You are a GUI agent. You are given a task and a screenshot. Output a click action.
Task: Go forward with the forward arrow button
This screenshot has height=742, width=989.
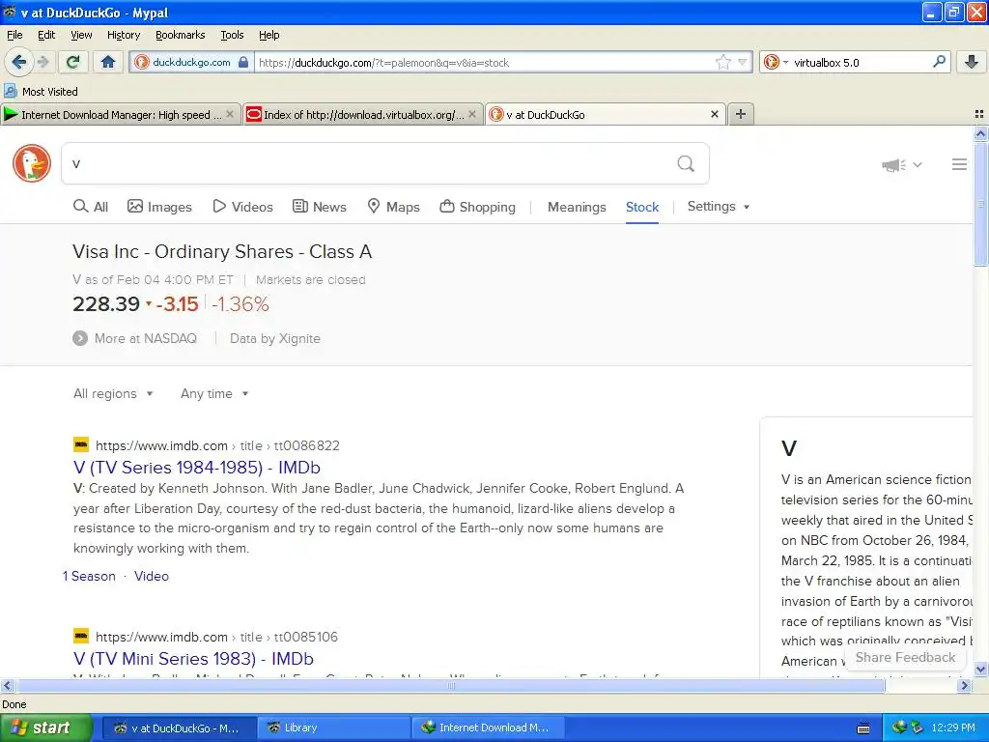pos(42,62)
